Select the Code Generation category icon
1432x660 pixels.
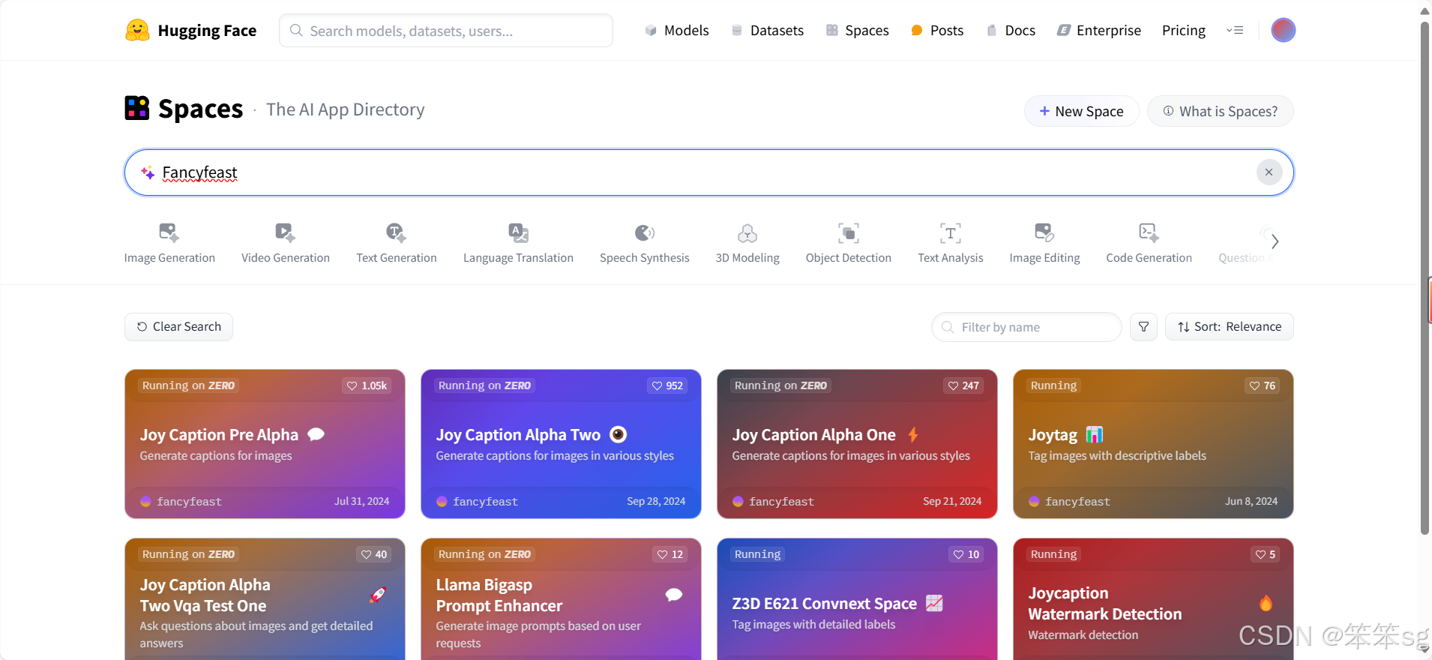pyautogui.click(x=1149, y=232)
